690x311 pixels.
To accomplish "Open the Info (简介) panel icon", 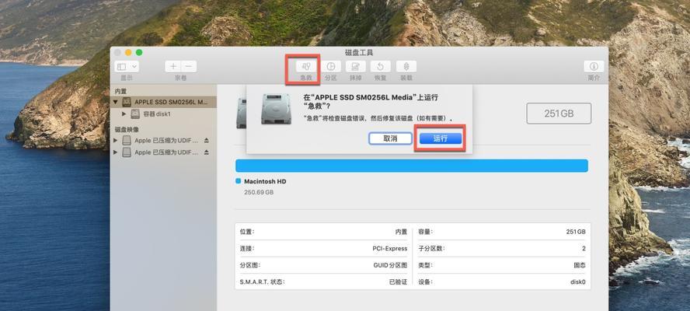I will (x=594, y=67).
